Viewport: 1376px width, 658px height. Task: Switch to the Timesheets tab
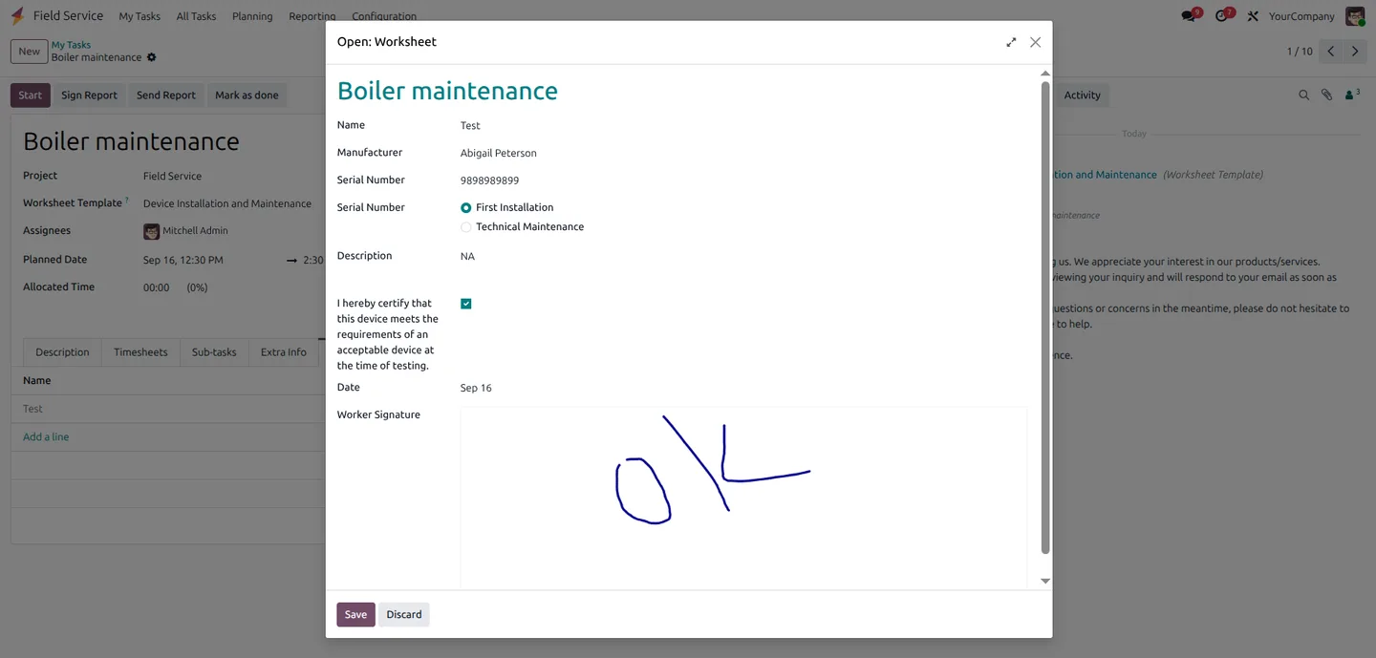pos(140,352)
